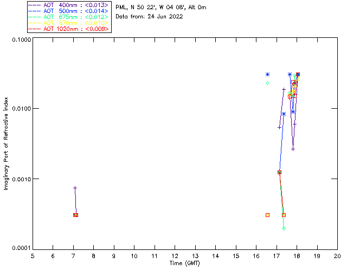
Task: Click the AOT 400nm legend entry
Action: click(69, 5)
